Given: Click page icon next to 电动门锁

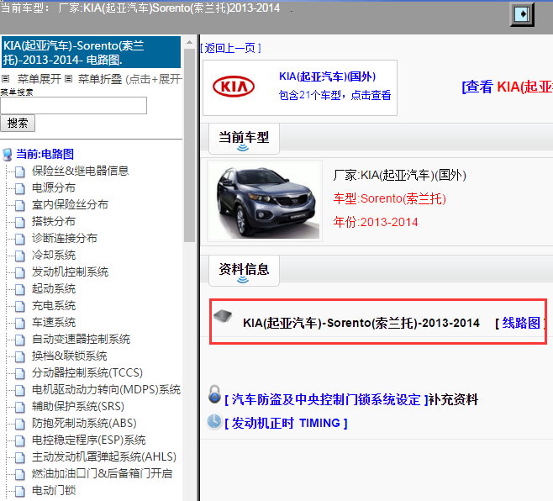Looking at the screenshot, I should (20, 491).
